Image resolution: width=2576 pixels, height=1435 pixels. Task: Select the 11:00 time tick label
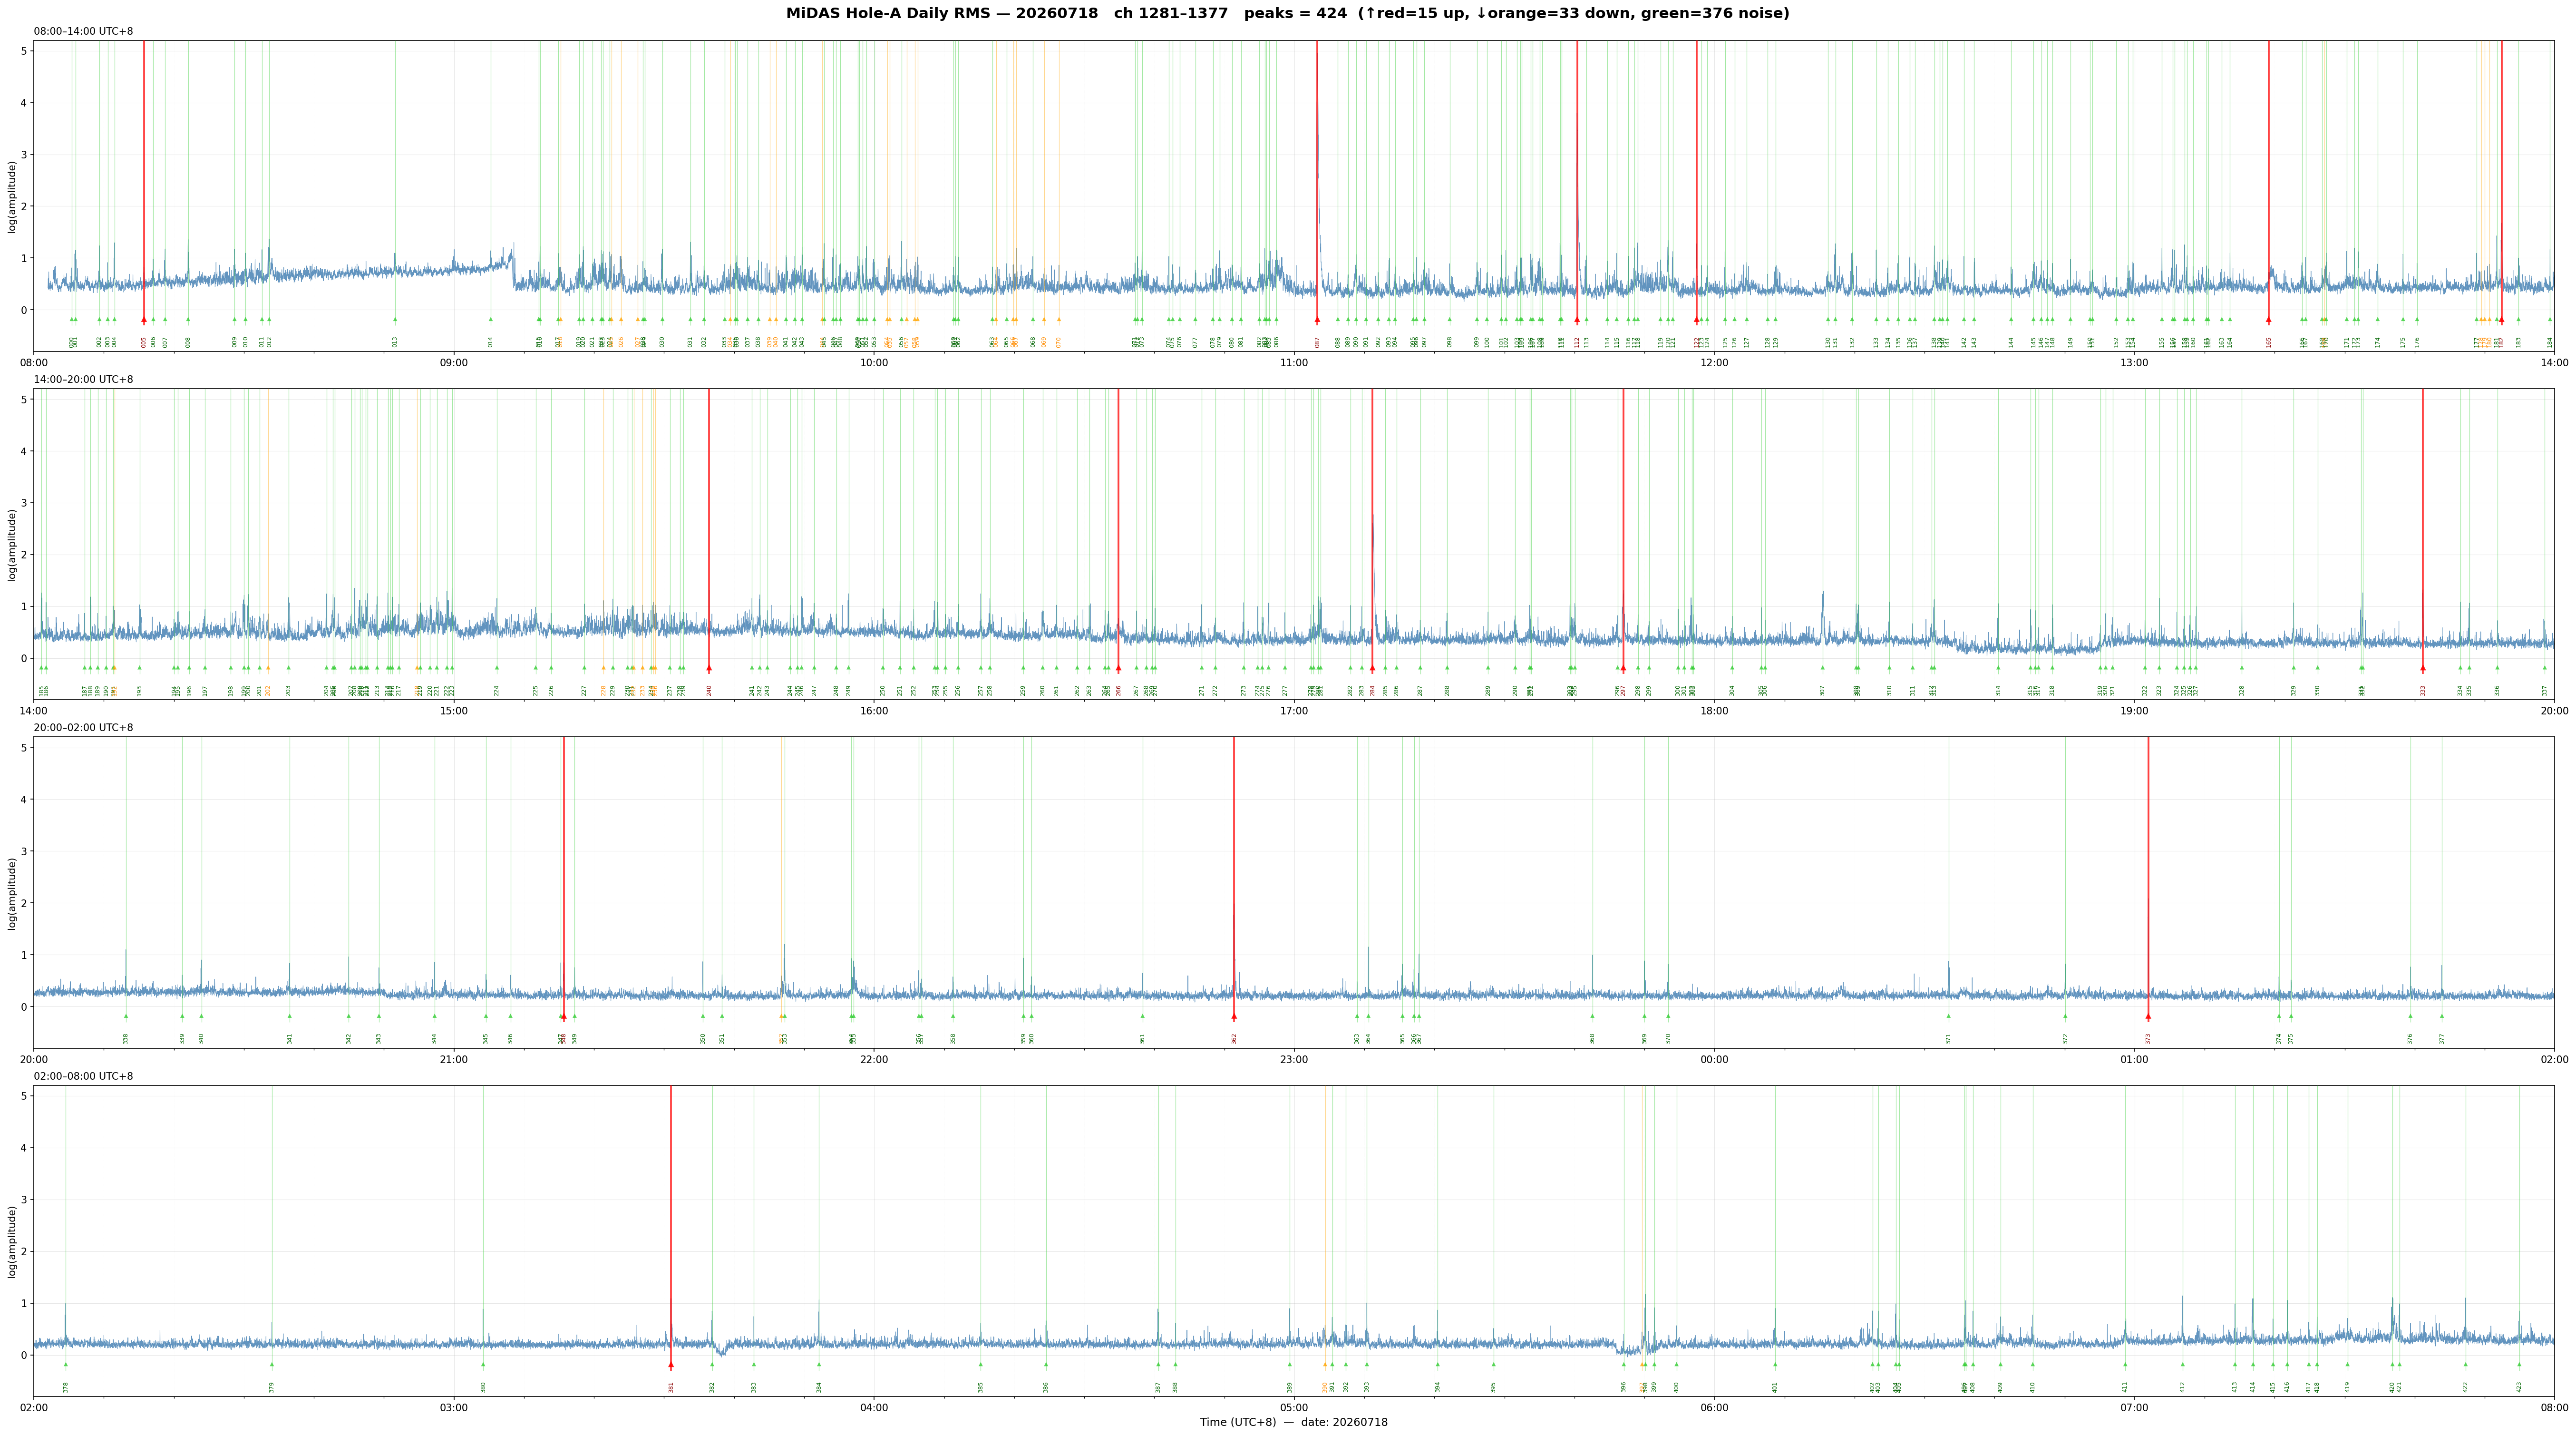coord(1294,362)
